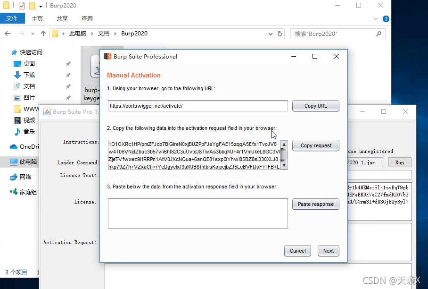The height and width of the screenshot is (289, 428).
Task: Click the refresh icon beside address bar
Action: click(280, 34)
